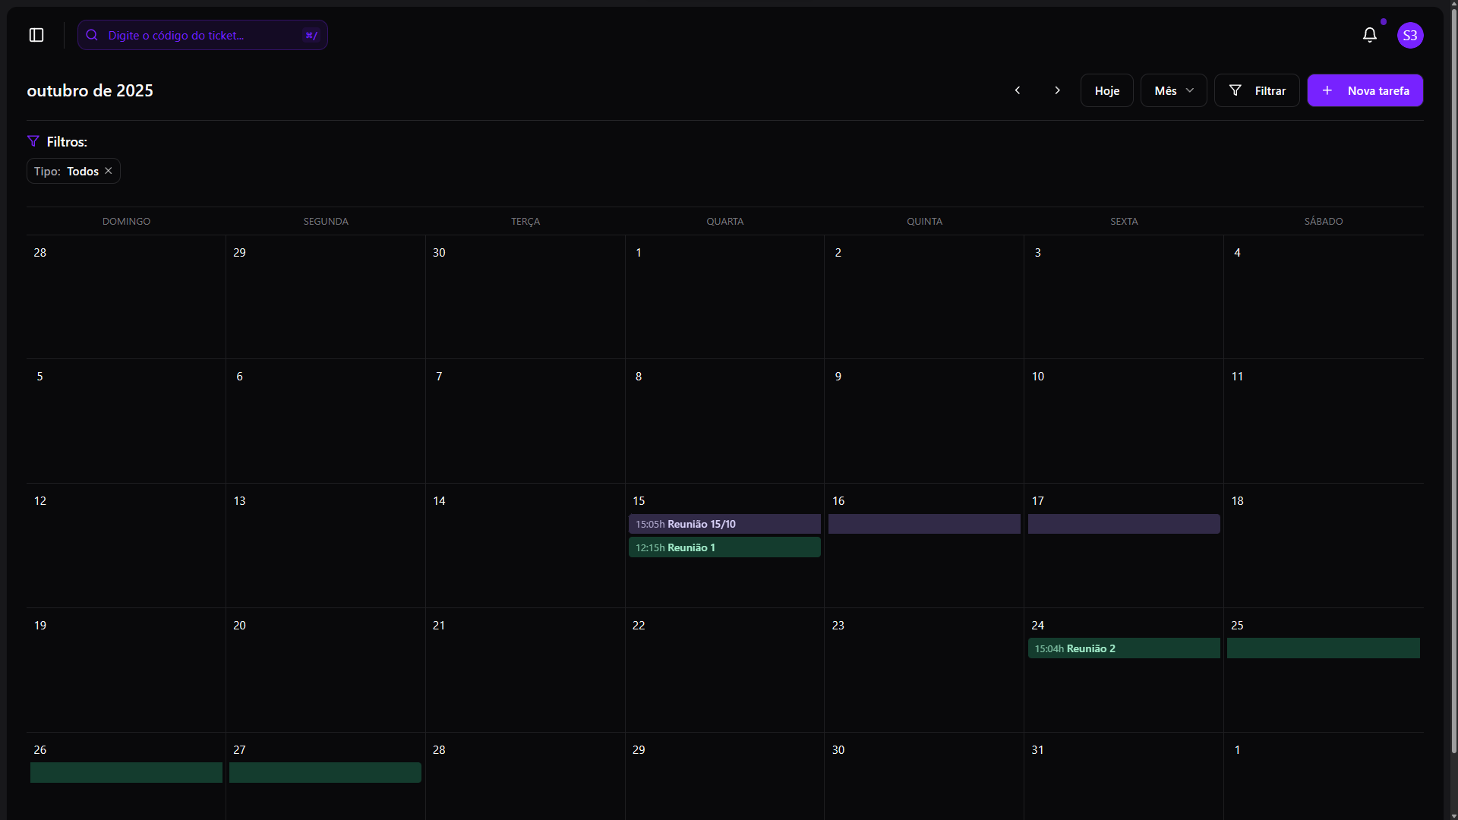Click the green event bar on day 26
This screenshot has width=1458, height=820.
tap(126, 772)
